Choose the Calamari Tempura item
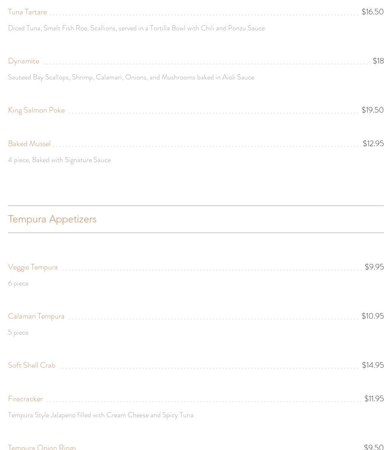The height and width of the screenshot is (450, 386). pos(36,316)
